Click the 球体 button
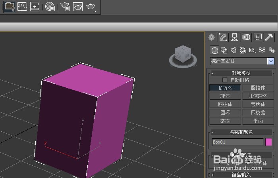 [225, 96]
